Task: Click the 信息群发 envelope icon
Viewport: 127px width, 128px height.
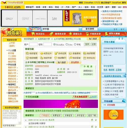Action: coord(70,53)
